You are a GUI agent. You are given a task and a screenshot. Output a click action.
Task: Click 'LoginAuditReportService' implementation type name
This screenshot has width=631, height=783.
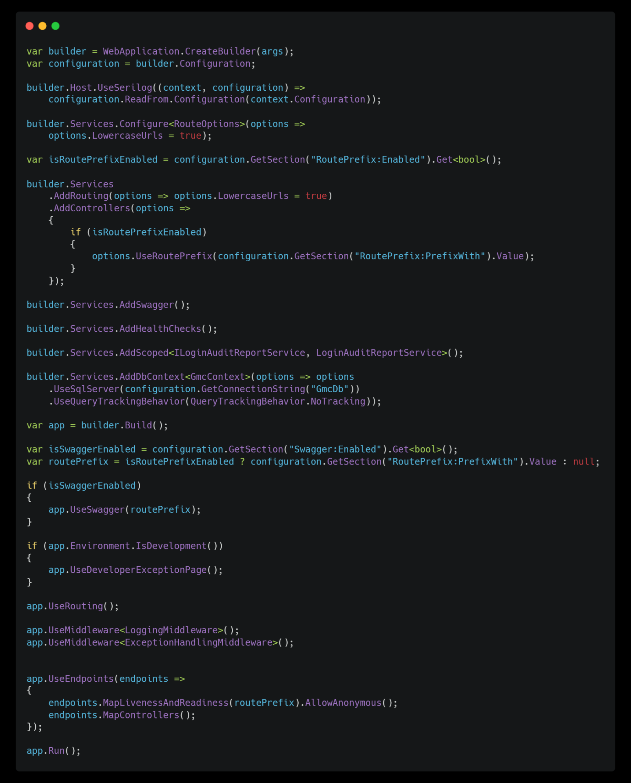coord(379,353)
